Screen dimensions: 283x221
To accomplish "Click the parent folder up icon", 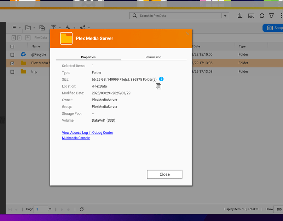I will tap(28, 38).
